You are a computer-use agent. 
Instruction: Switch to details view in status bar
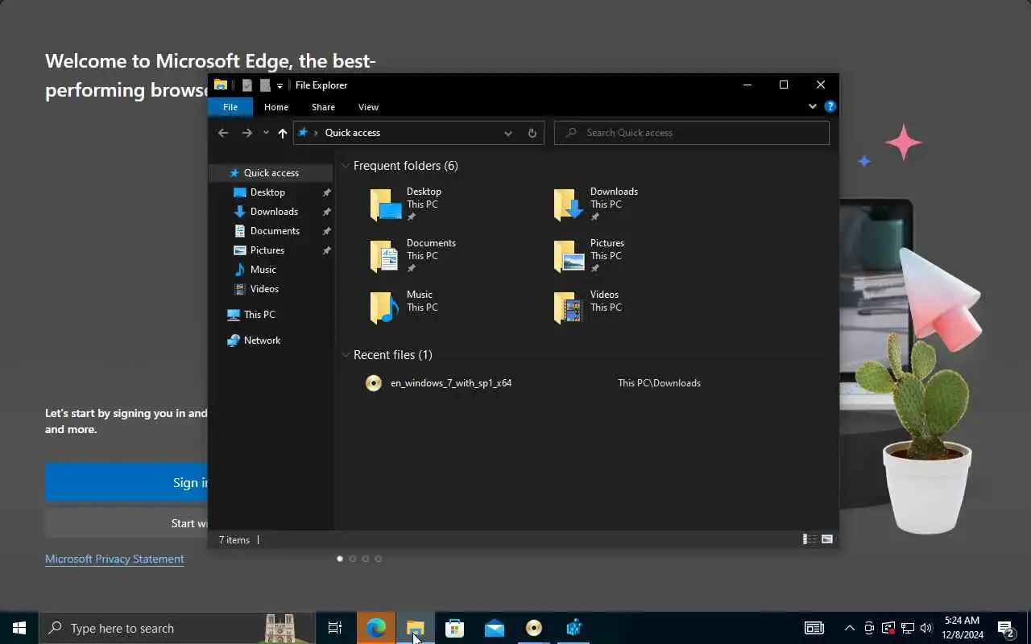coord(809,539)
